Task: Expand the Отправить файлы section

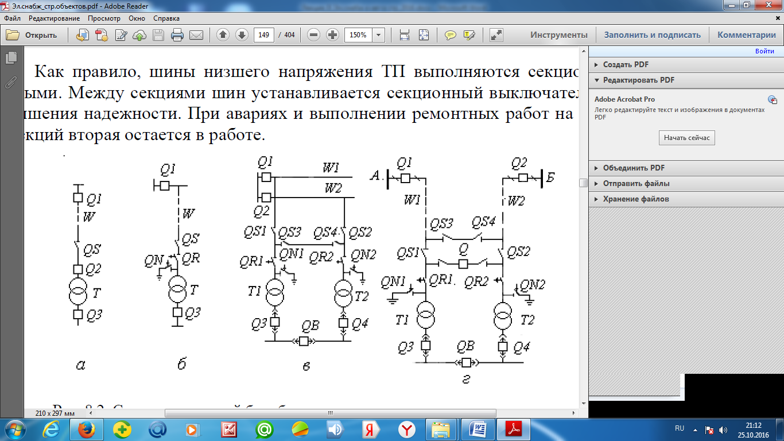Action: click(686, 184)
